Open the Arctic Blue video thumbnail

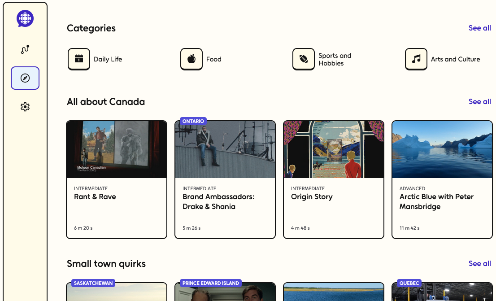[x=442, y=149]
